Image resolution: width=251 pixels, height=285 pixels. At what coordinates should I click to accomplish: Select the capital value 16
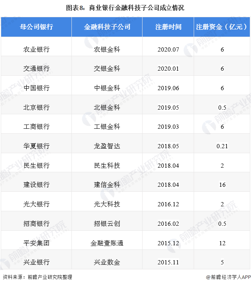[x=222, y=185]
